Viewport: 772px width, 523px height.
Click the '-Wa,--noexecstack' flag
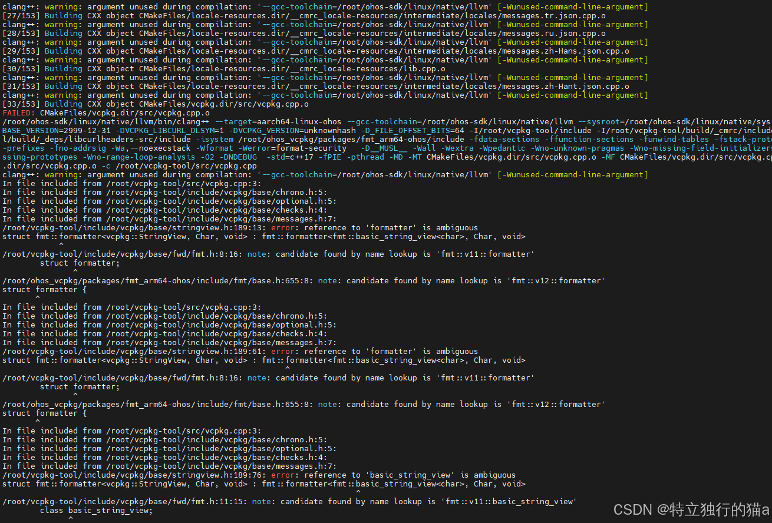[151, 148]
